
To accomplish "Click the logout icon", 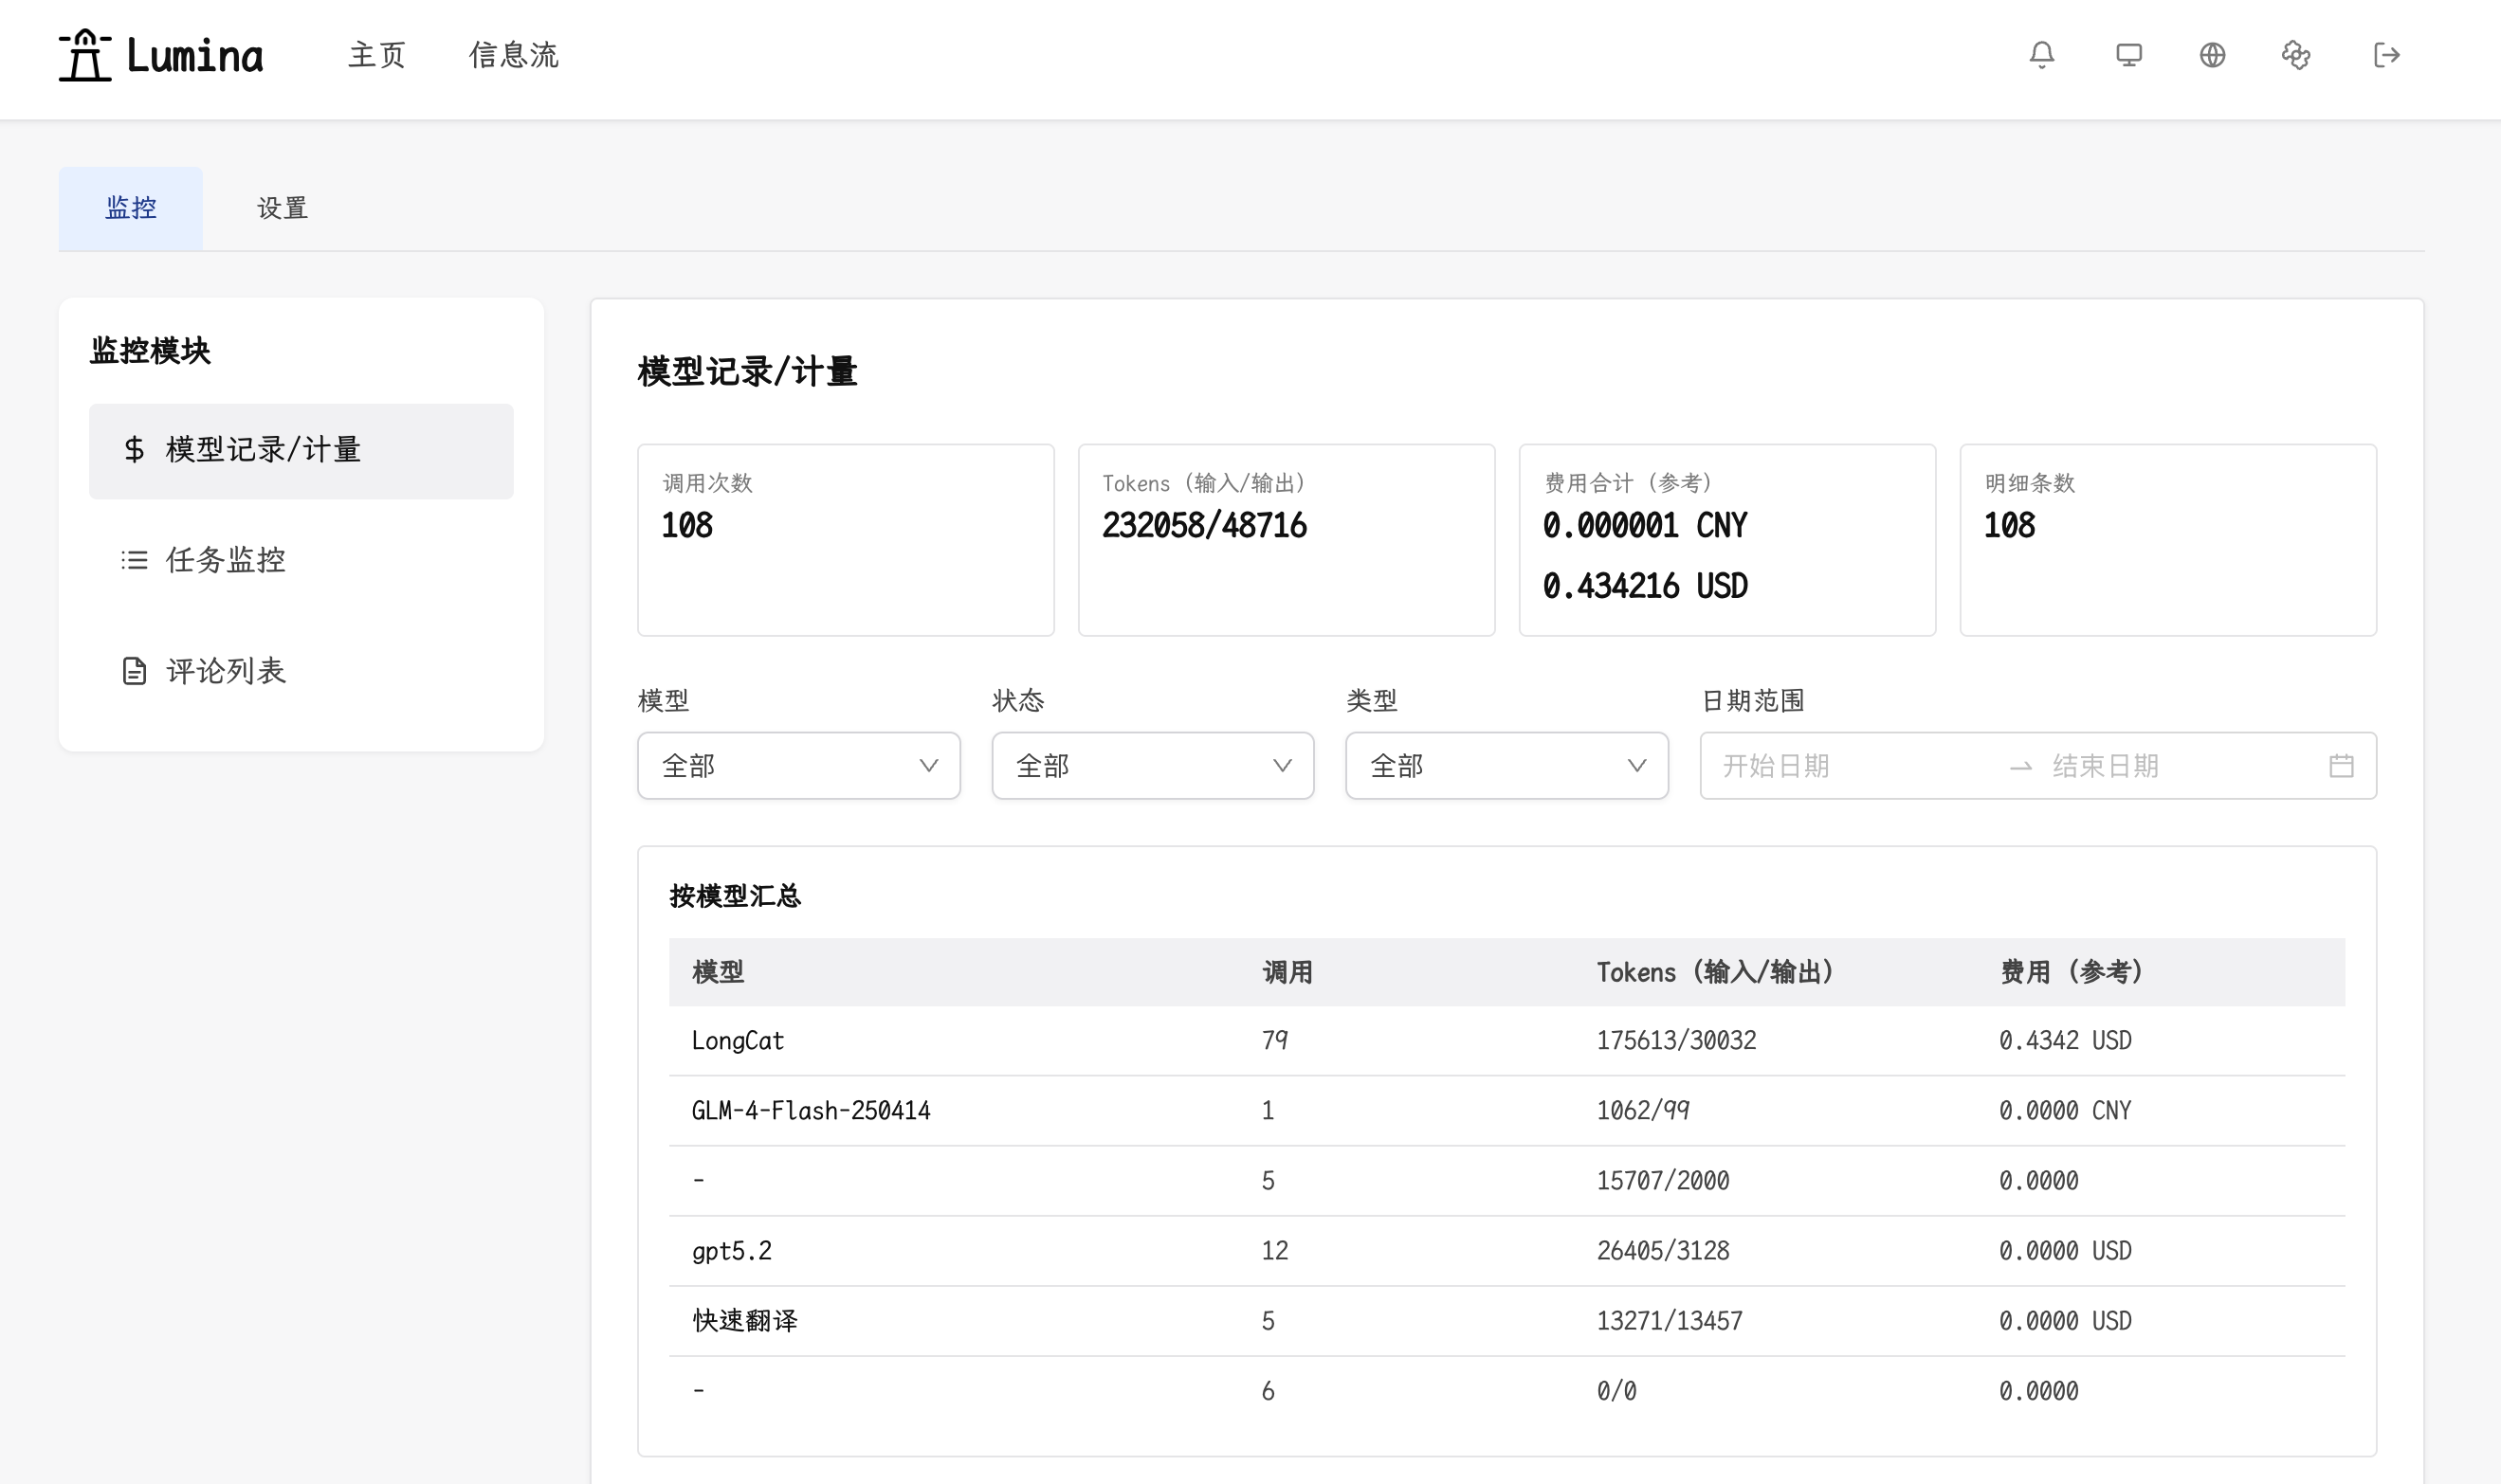I will pyautogui.click(x=2387, y=55).
